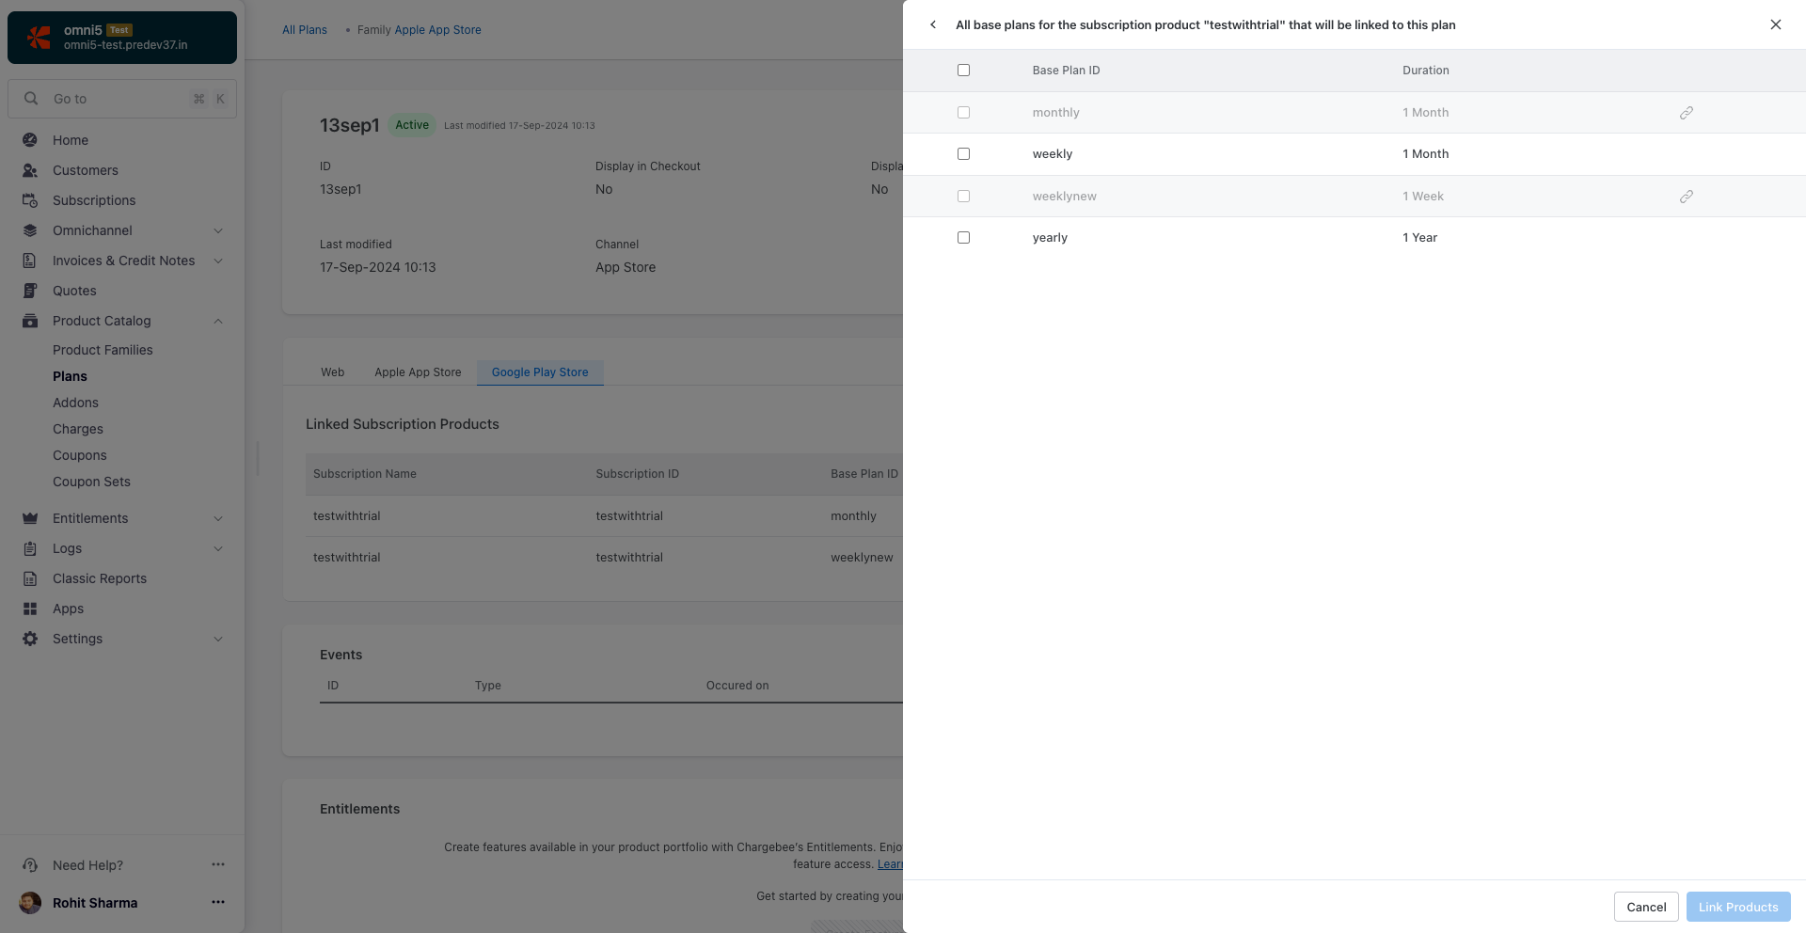Click the Invoices & Credit Notes icon
1806x933 pixels.
click(x=30, y=261)
